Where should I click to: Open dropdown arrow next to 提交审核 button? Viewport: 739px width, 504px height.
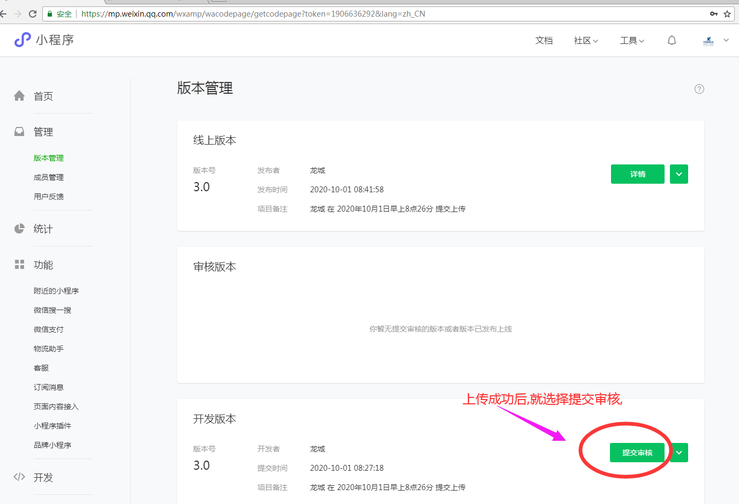coord(678,453)
